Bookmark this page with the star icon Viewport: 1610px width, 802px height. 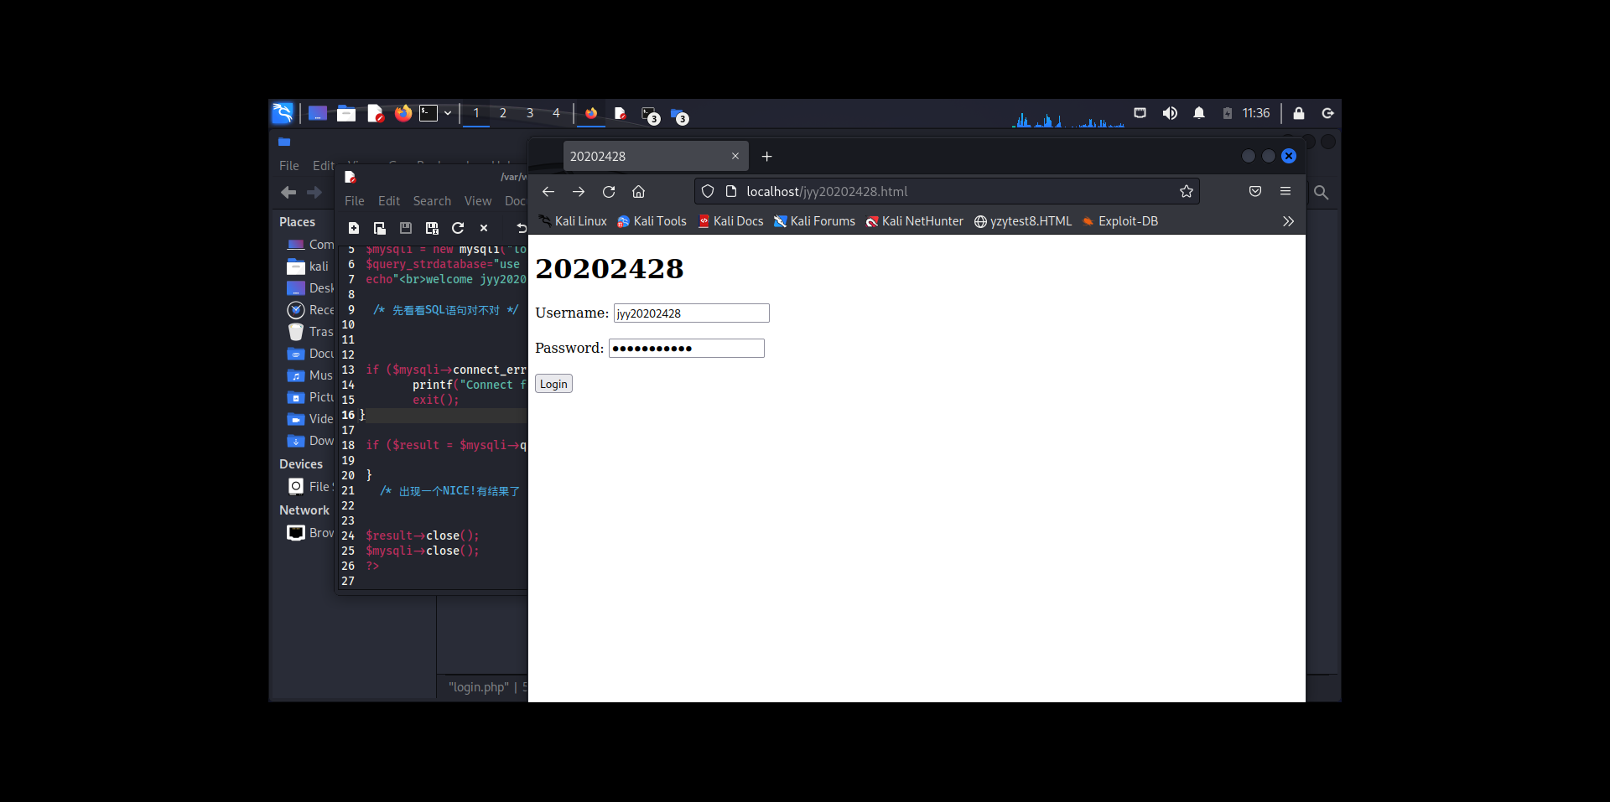pyautogui.click(x=1187, y=192)
